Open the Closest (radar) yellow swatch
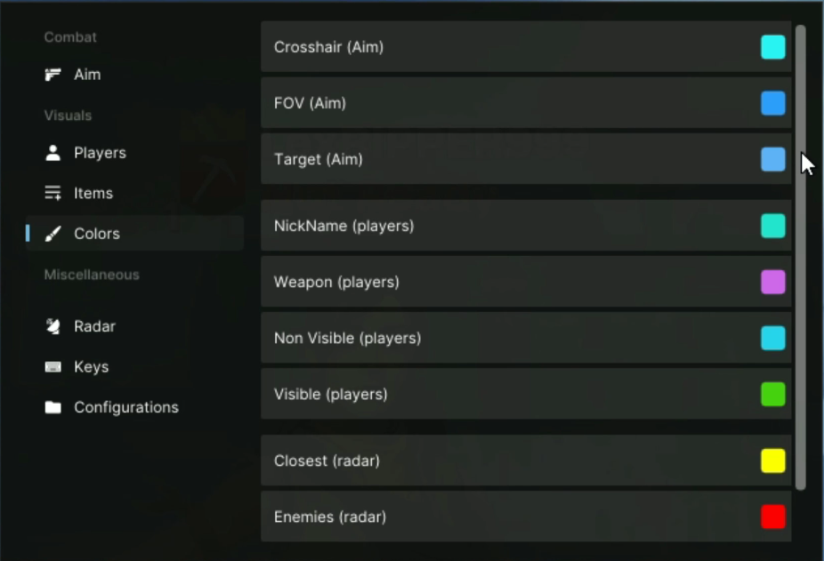This screenshot has width=824, height=561. pos(772,461)
